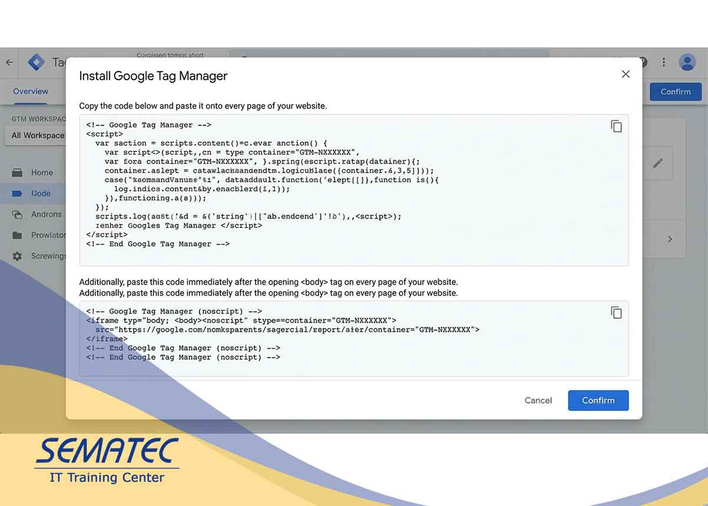Copy the first Google Tag Manager script snippet

(x=617, y=126)
